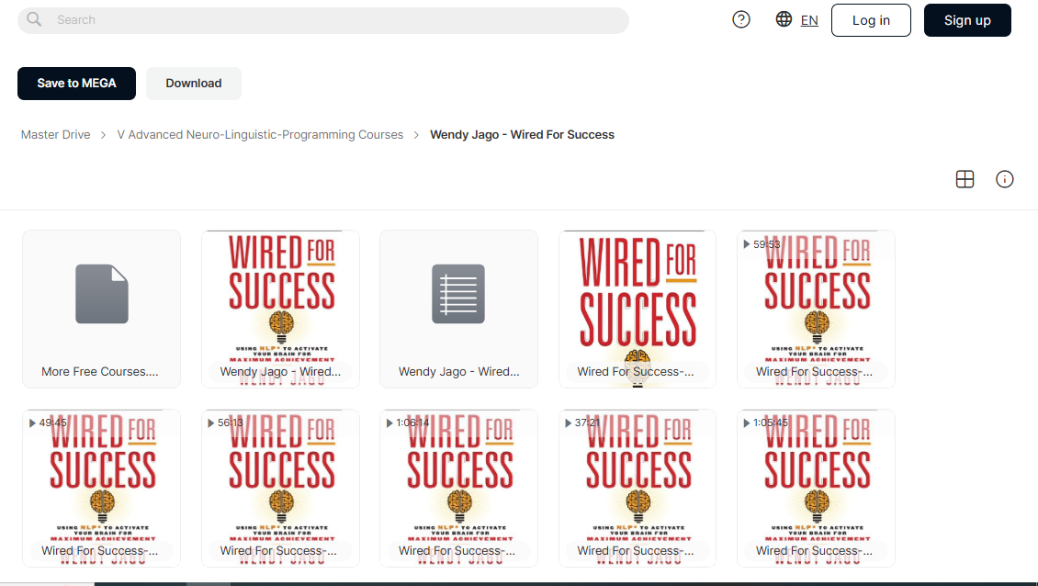Play the 1:05:45 Wired For Success video
This screenshot has width=1038, height=586.
pyautogui.click(x=817, y=488)
